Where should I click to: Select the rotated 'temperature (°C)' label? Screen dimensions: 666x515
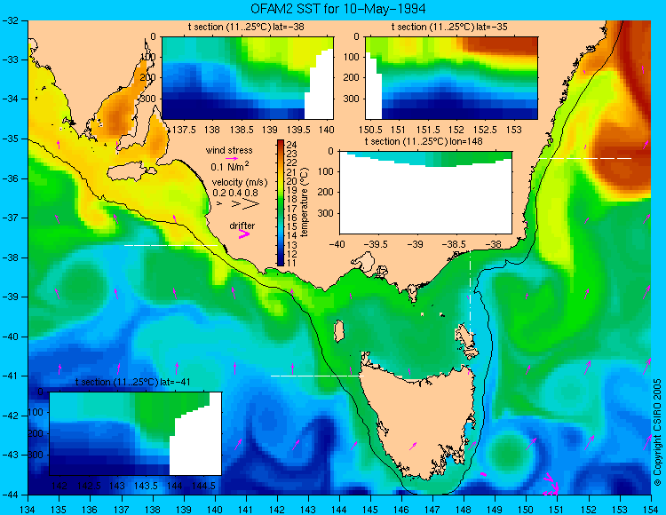[304, 202]
